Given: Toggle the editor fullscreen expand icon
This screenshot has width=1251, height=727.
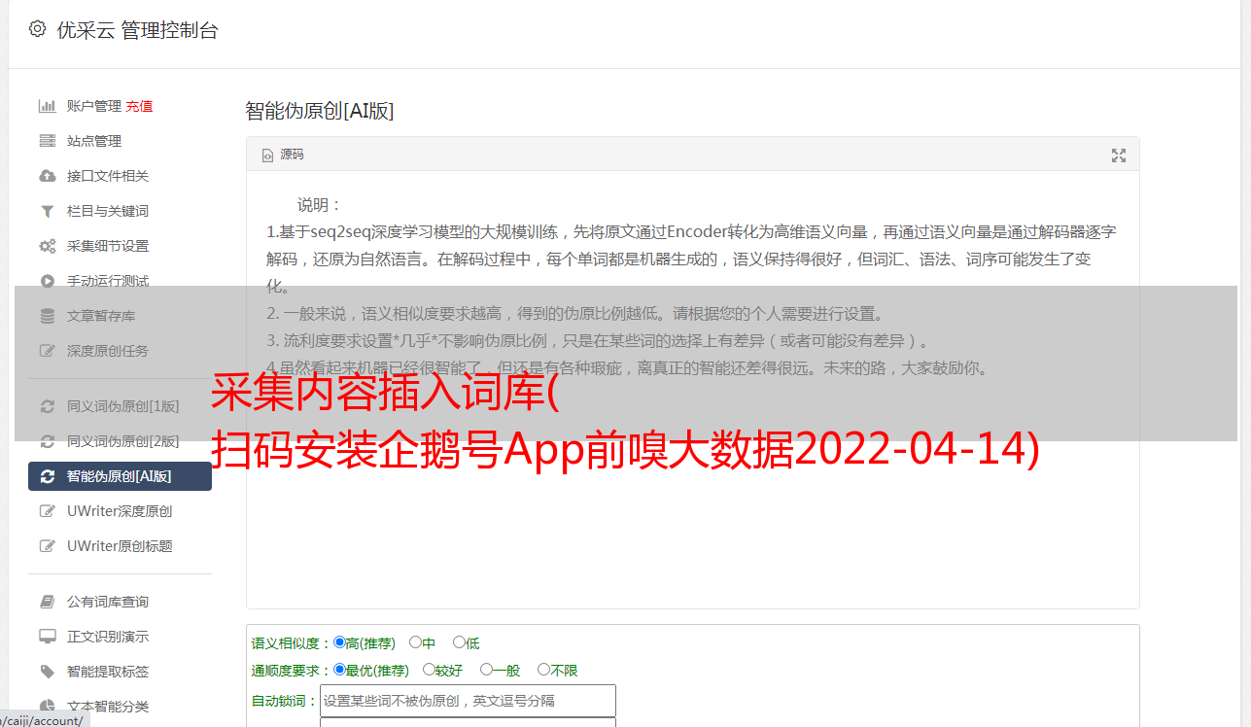Looking at the screenshot, I should coord(1119,156).
